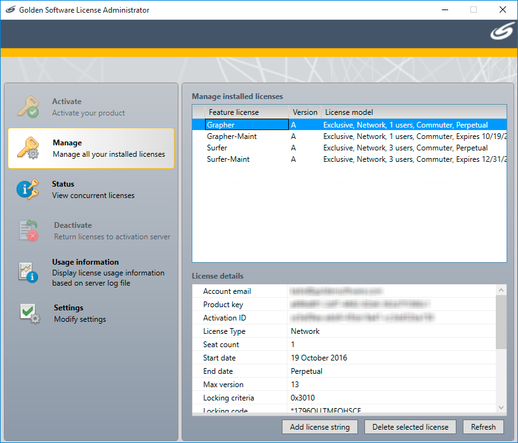Click the Max version value 13

[295, 385]
